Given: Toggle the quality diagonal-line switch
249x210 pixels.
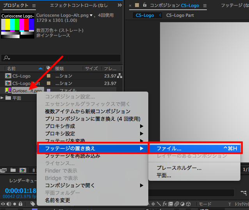Looking at the screenshot, I should (159, 204).
